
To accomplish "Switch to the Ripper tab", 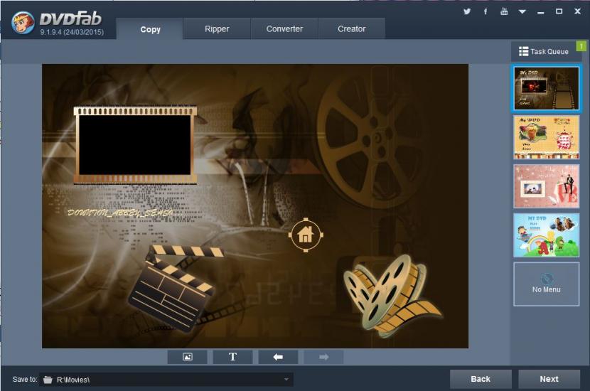I will (217, 28).
